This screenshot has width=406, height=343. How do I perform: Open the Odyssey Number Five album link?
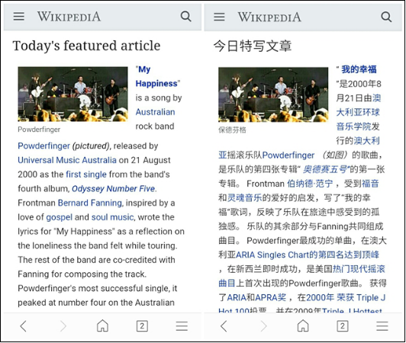click(x=113, y=188)
